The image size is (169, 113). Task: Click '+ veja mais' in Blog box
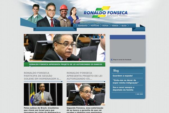tap(139, 94)
